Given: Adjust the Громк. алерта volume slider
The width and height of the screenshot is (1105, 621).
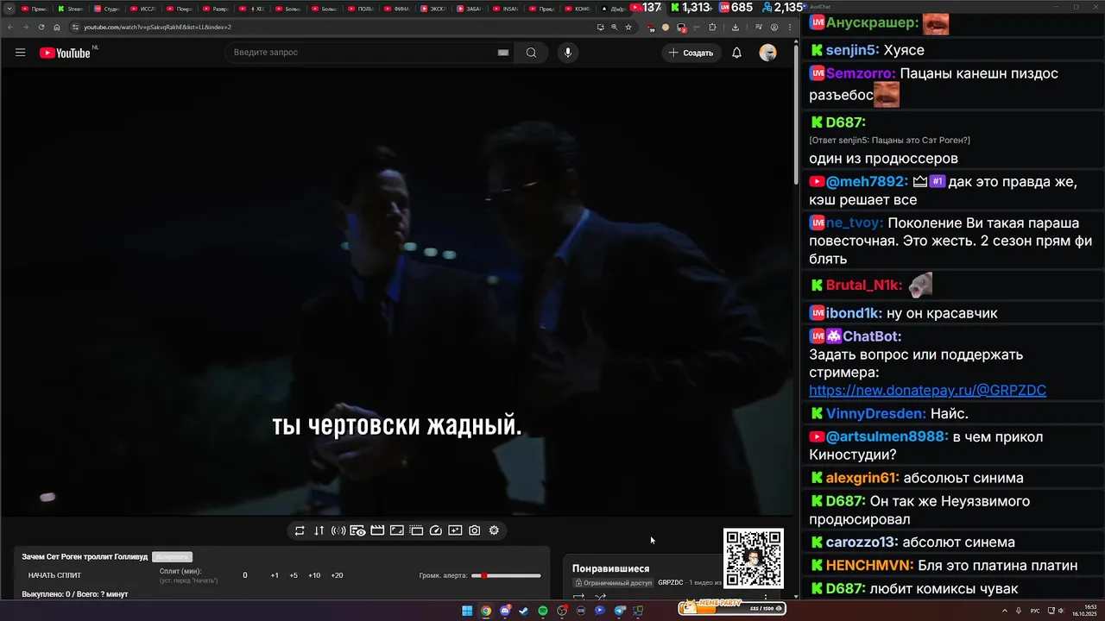Looking at the screenshot, I should coord(506,575).
